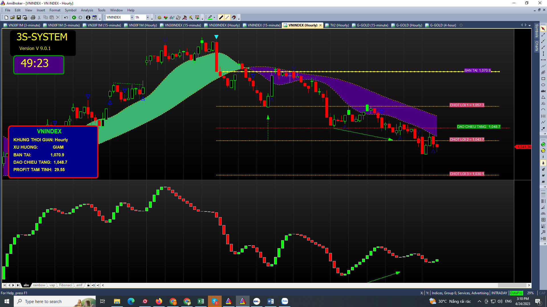Expand the line color picker arrow
Viewport: 547px width, 307px height.
point(215,18)
